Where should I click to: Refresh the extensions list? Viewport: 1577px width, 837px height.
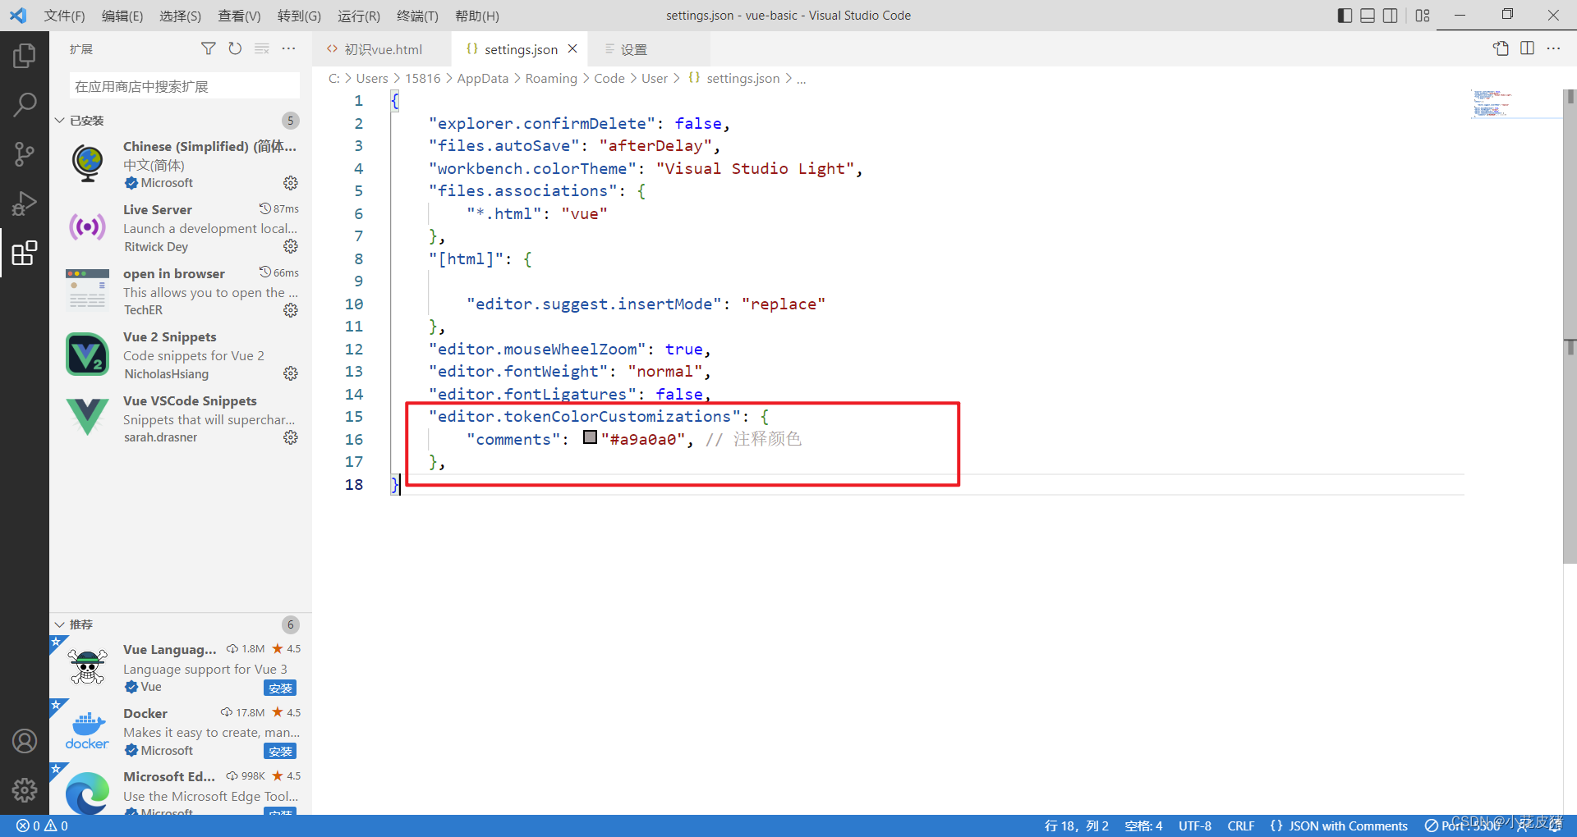[x=235, y=48]
